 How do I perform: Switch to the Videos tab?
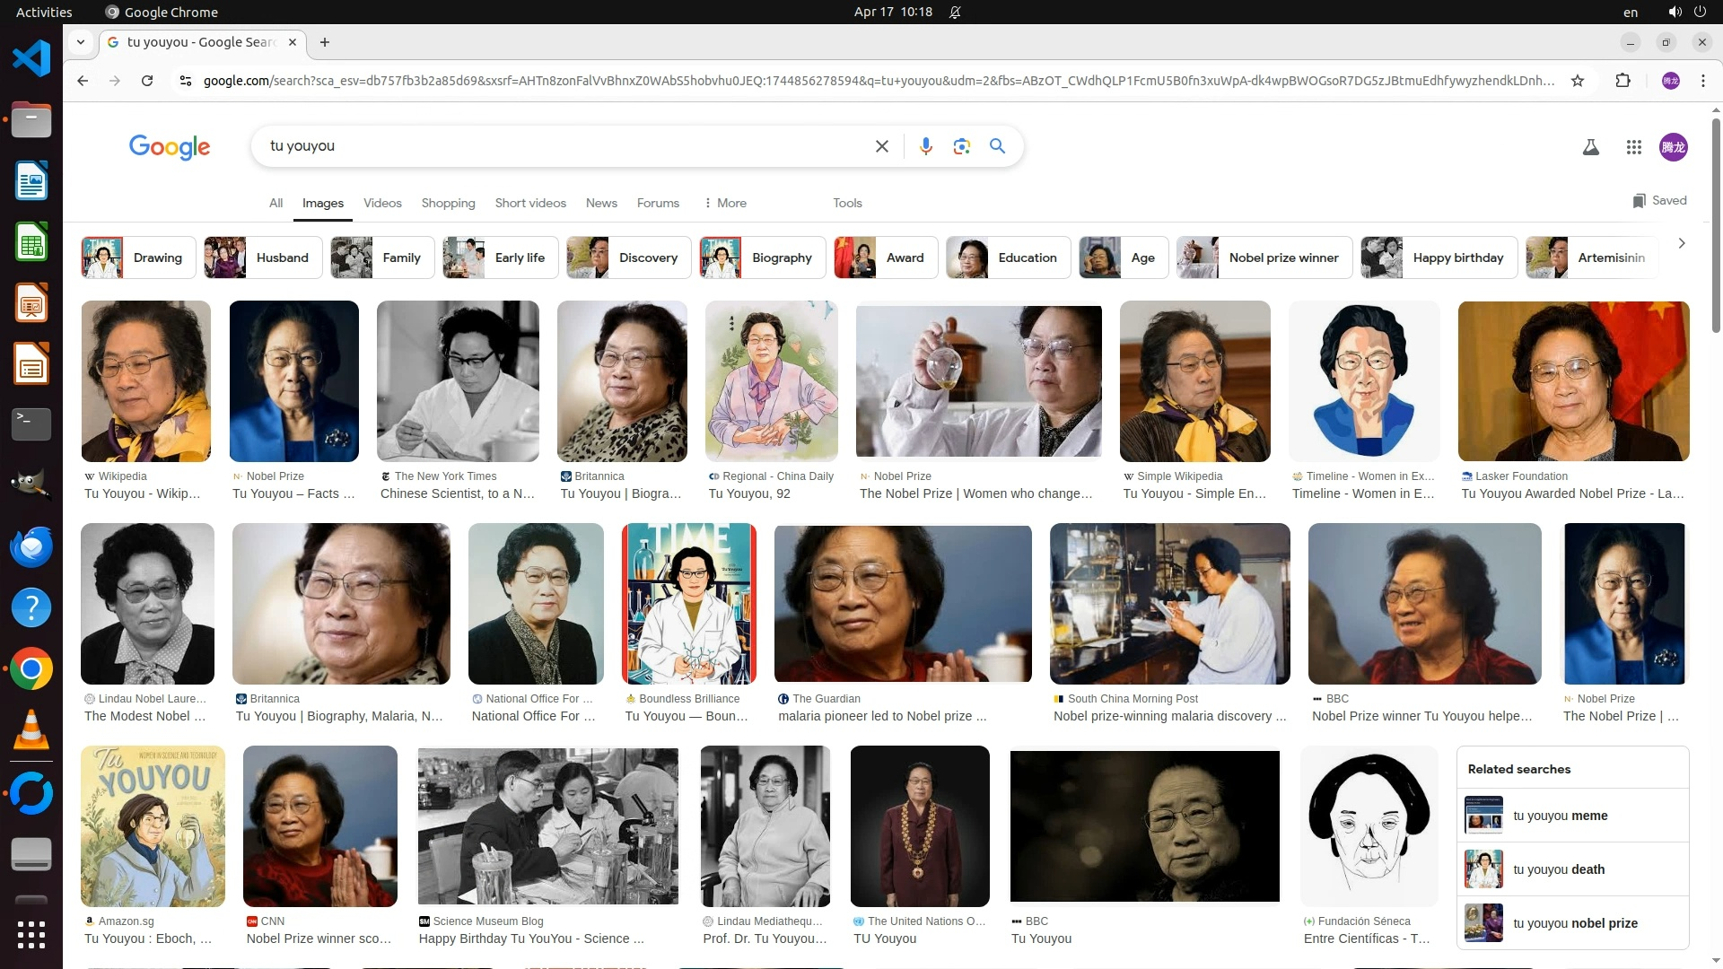point(382,203)
